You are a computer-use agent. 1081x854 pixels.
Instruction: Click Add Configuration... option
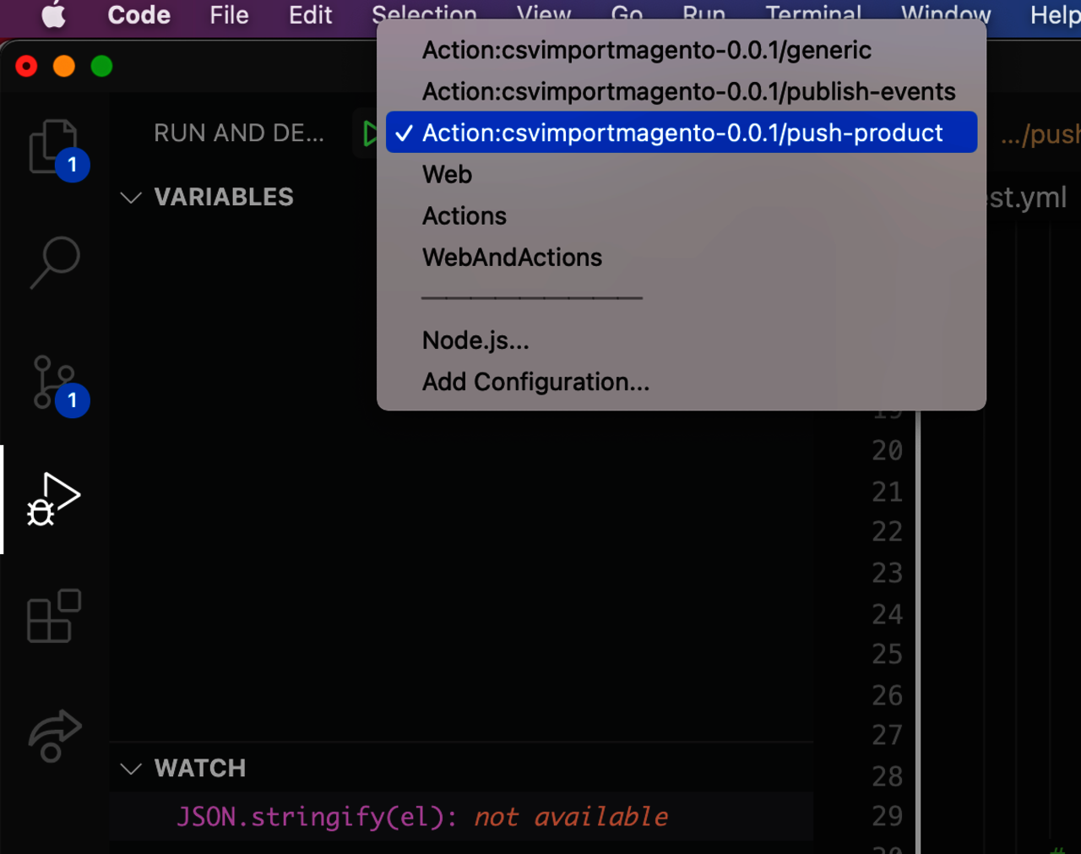(x=535, y=382)
